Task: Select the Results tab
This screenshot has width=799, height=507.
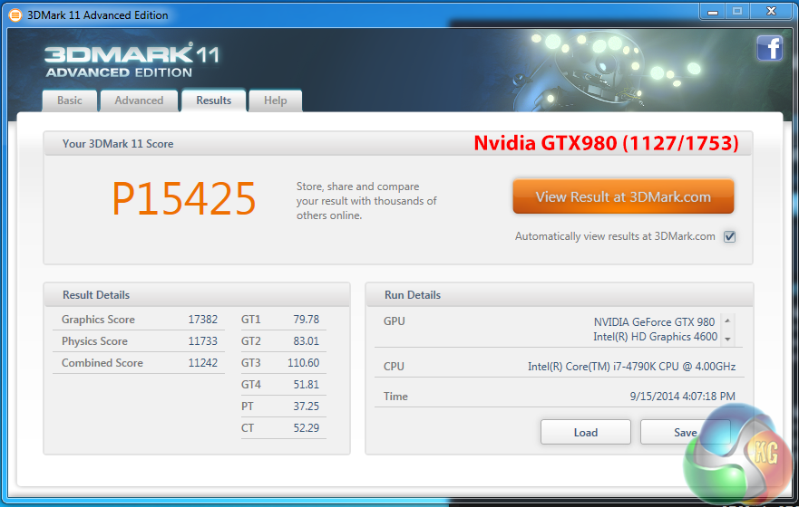Action: tap(213, 100)
